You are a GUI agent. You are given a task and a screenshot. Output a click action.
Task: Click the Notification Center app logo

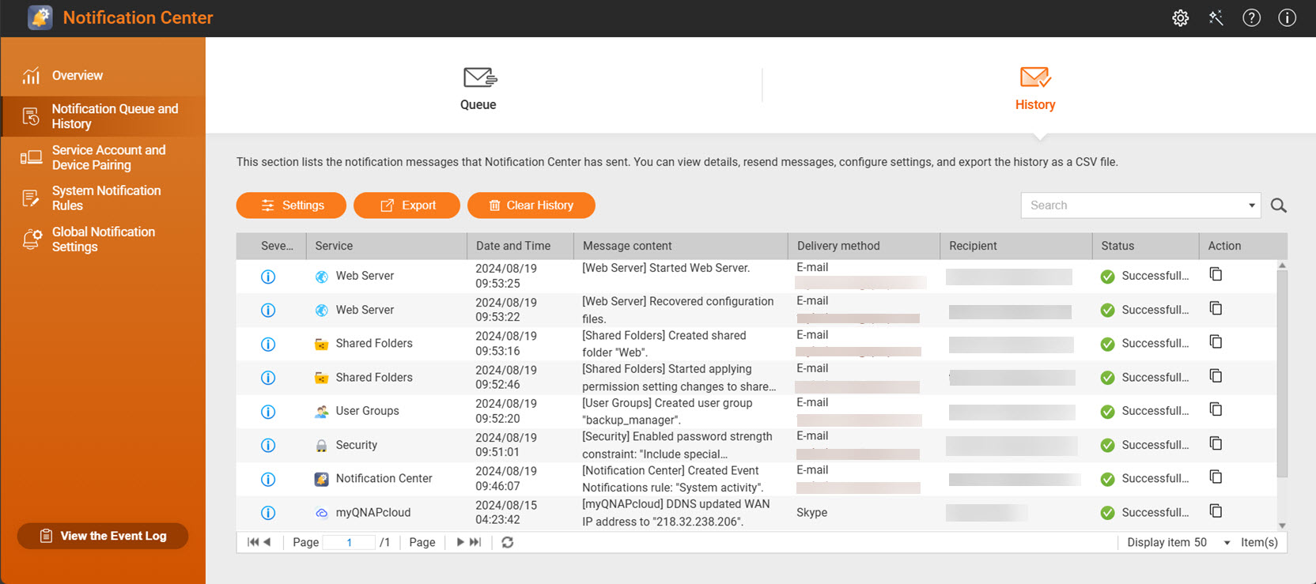40,17
